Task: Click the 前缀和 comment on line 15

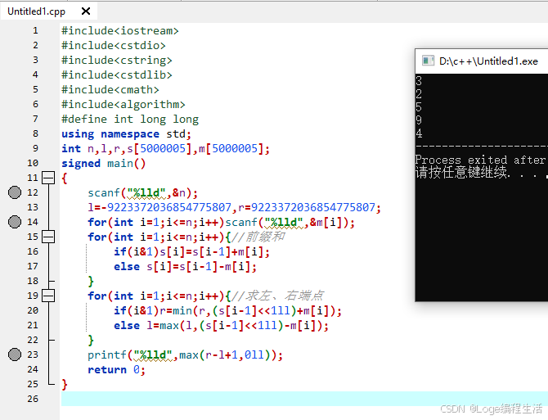Action: pos(258,237)
